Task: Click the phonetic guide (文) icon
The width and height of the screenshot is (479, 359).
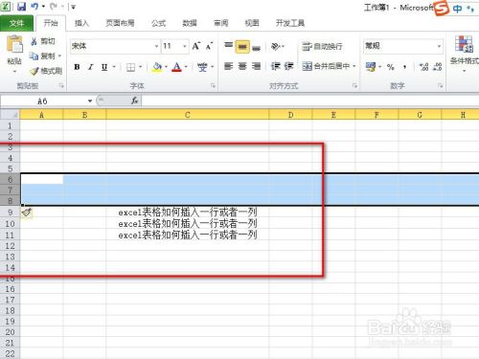Action: 202,67
